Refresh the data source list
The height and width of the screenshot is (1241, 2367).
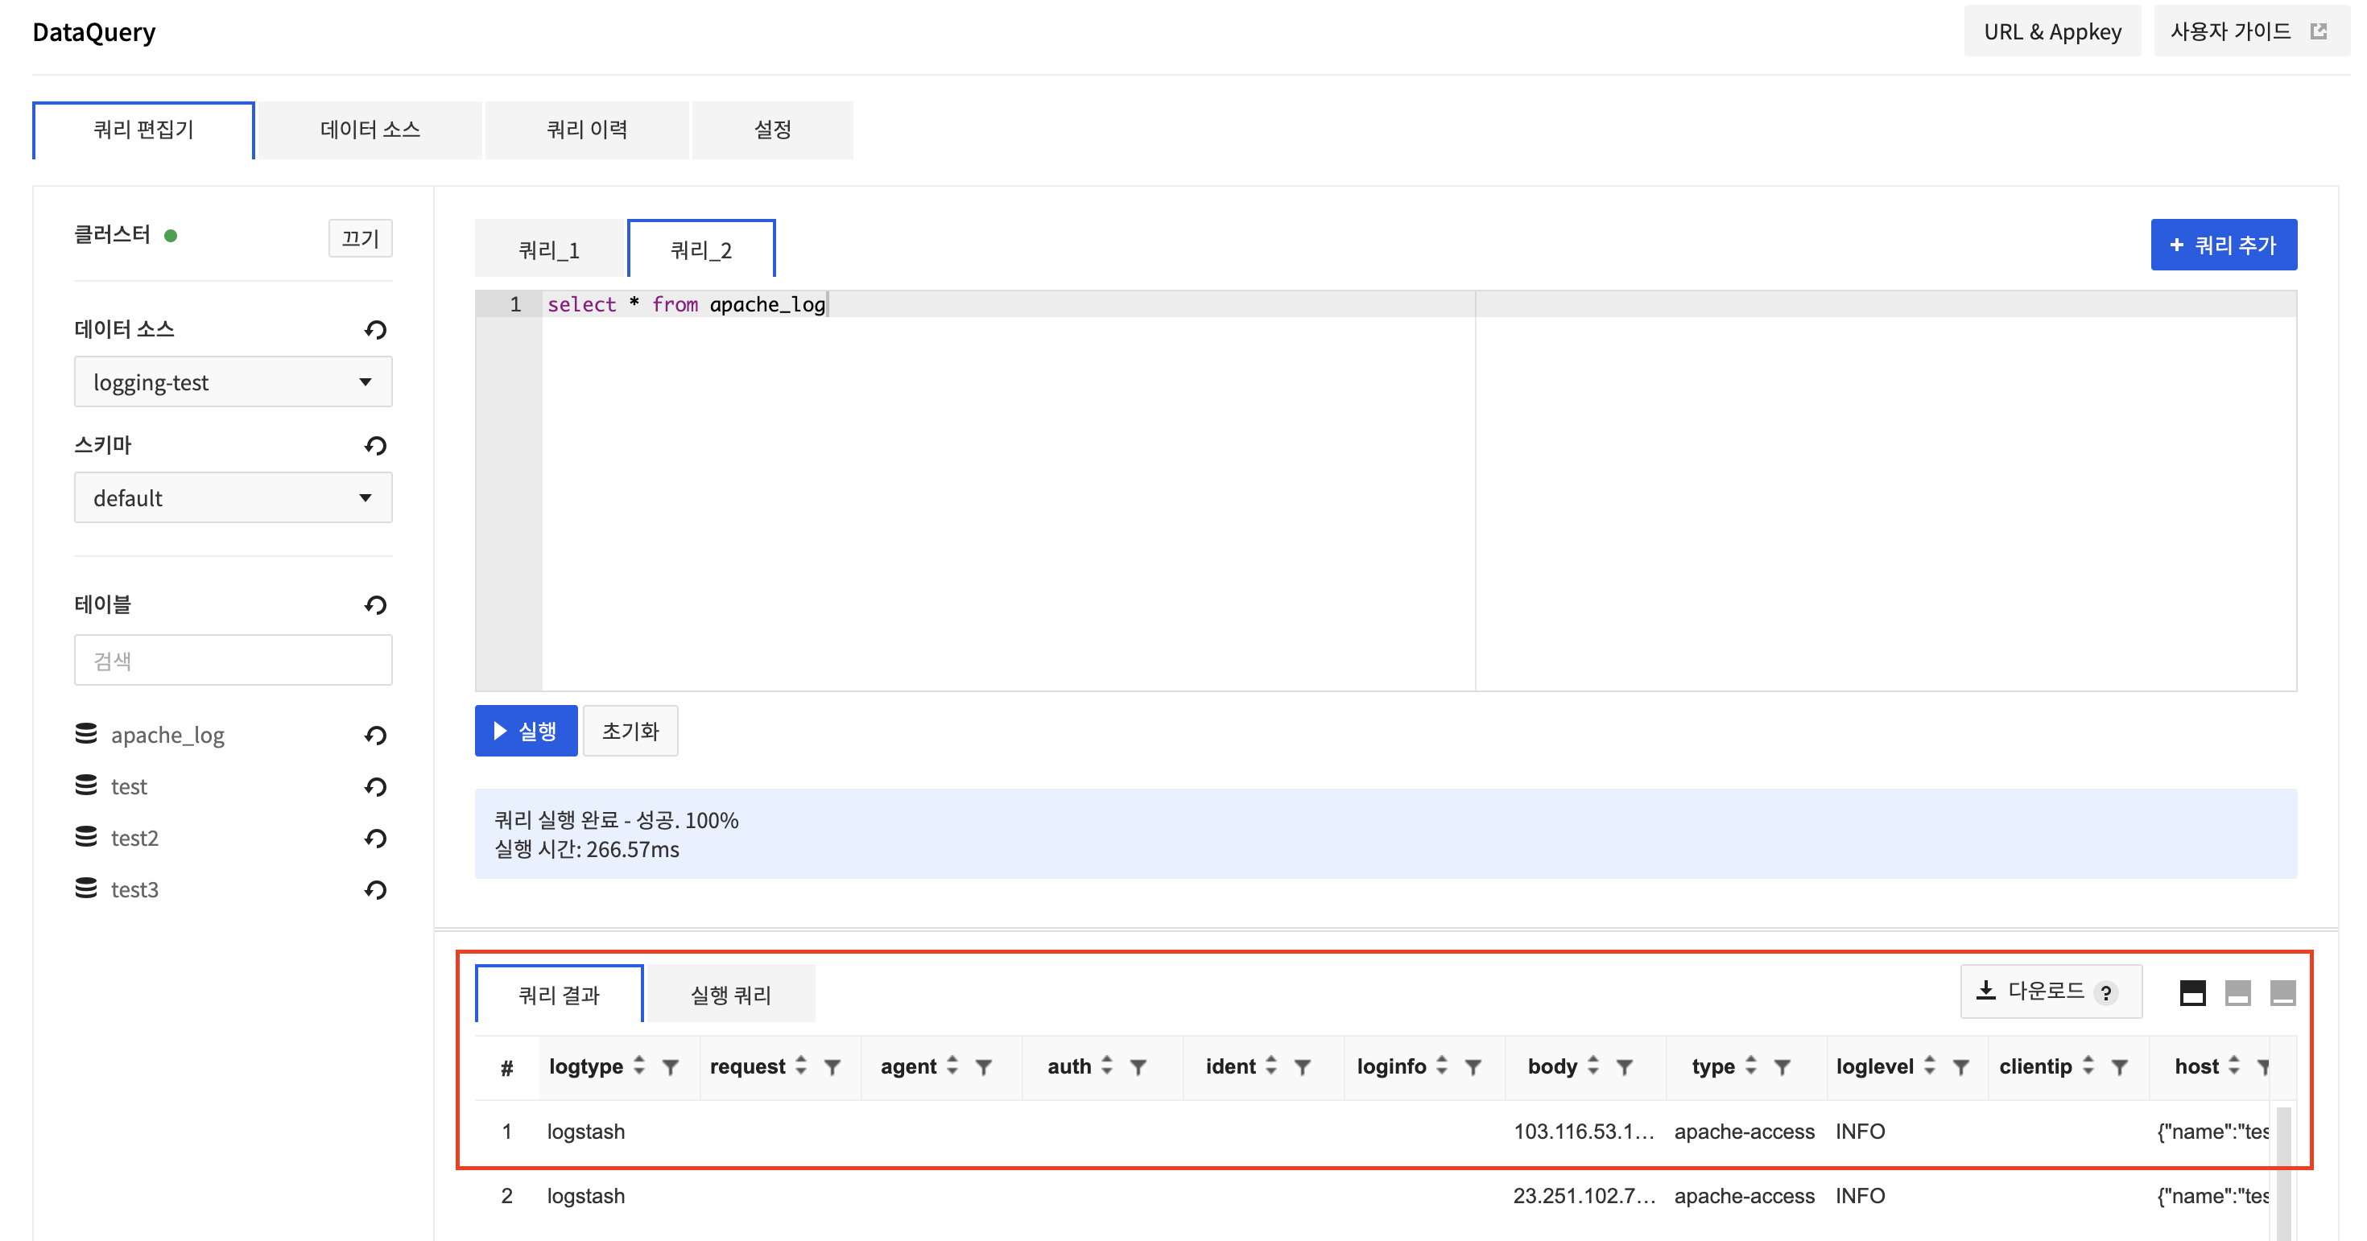(x=375, y=330)
